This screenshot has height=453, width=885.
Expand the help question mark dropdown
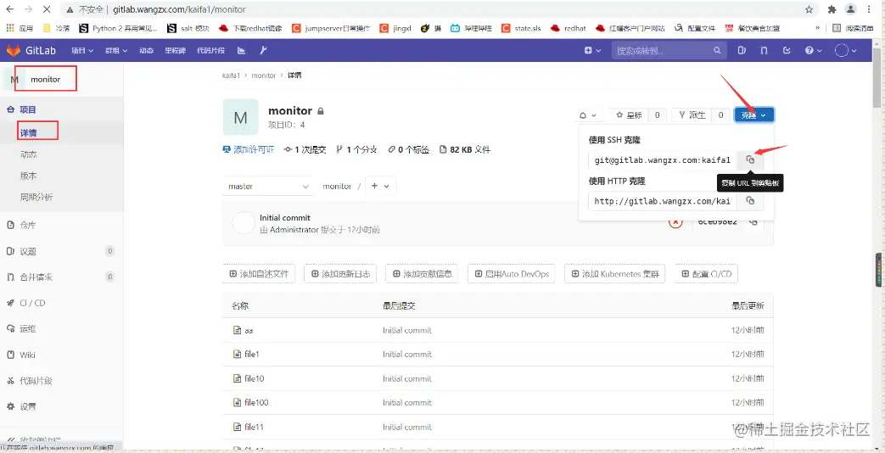[812, 50]
